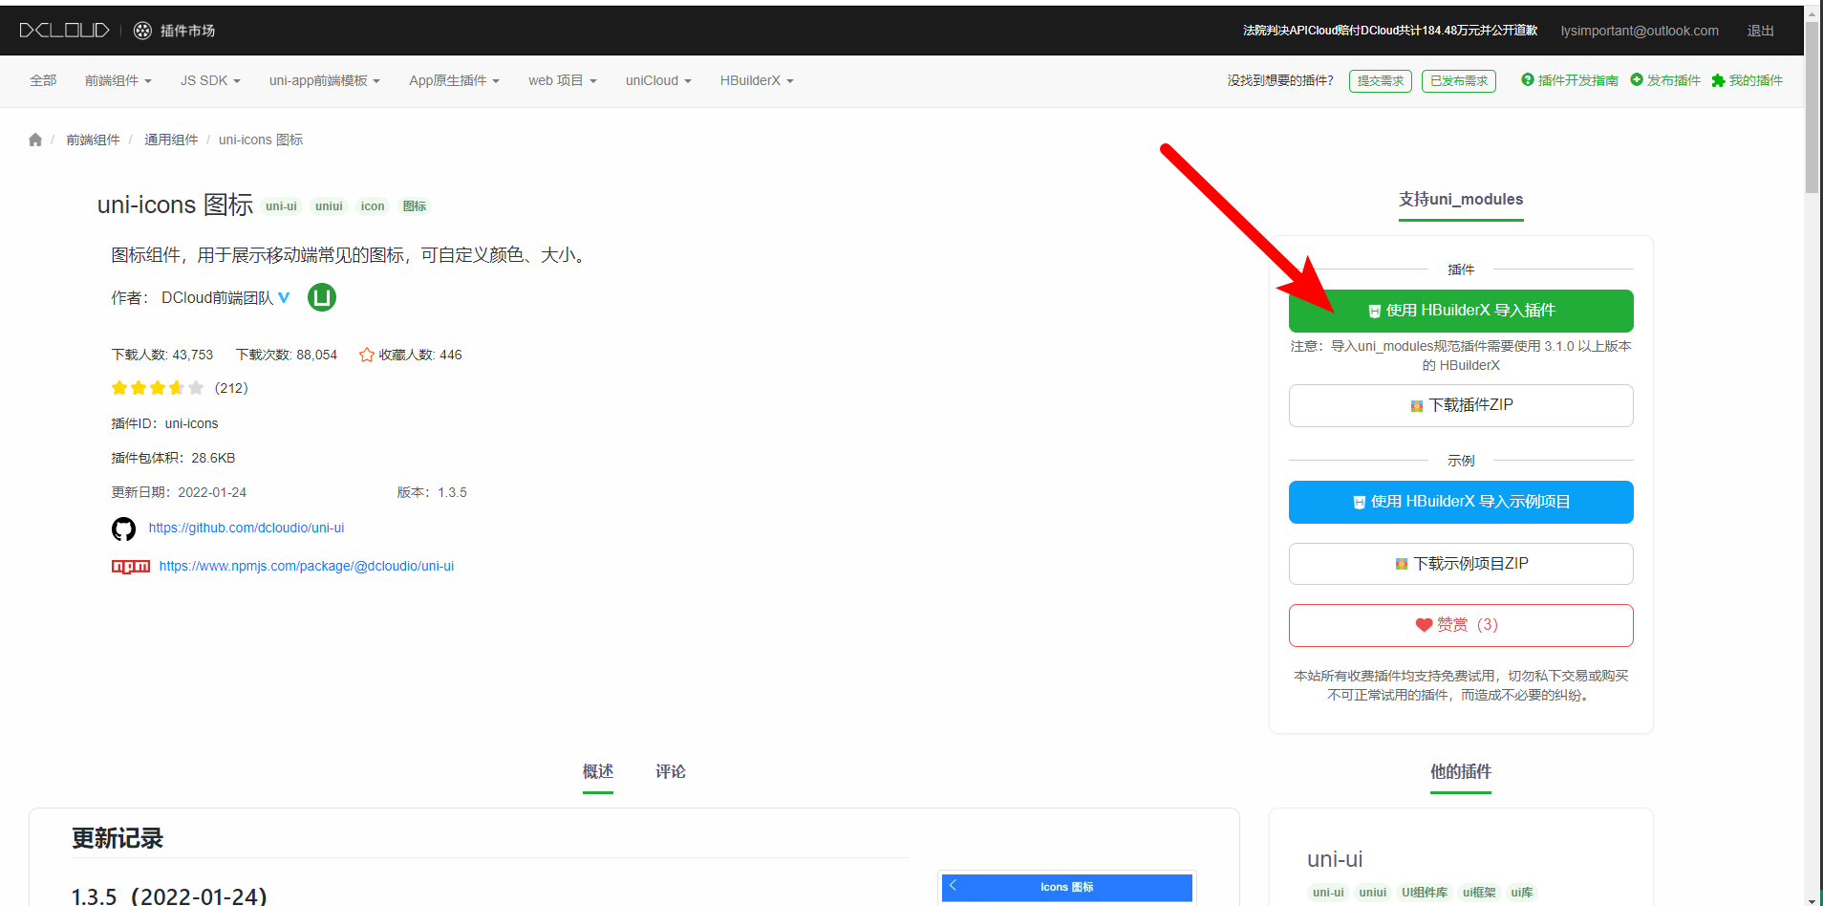This screenshot has width=1823, height=906.
Task: Click 使用 HBuilderX 导入示例项目 button
Action: 1461,502
